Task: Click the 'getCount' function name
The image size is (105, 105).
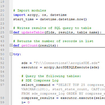Action: pyautogui.click(x=29, y=45)
